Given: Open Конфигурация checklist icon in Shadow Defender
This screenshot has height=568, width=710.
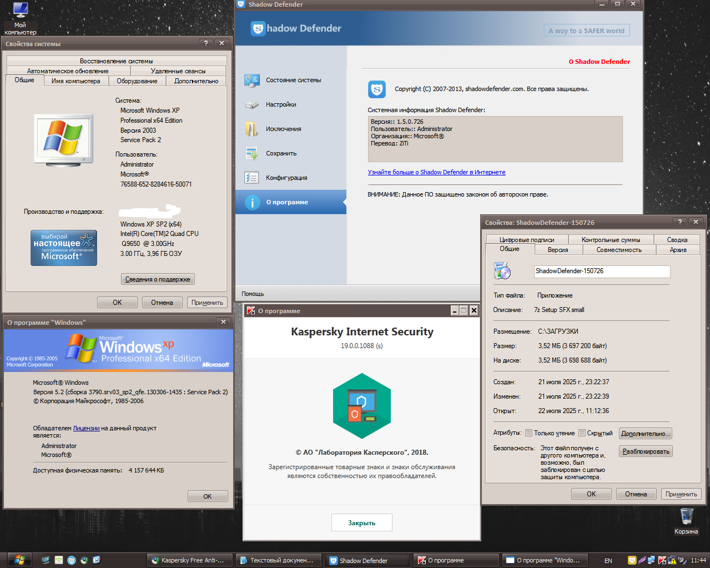Looking at the screenshot, I should tap(252, 178).
